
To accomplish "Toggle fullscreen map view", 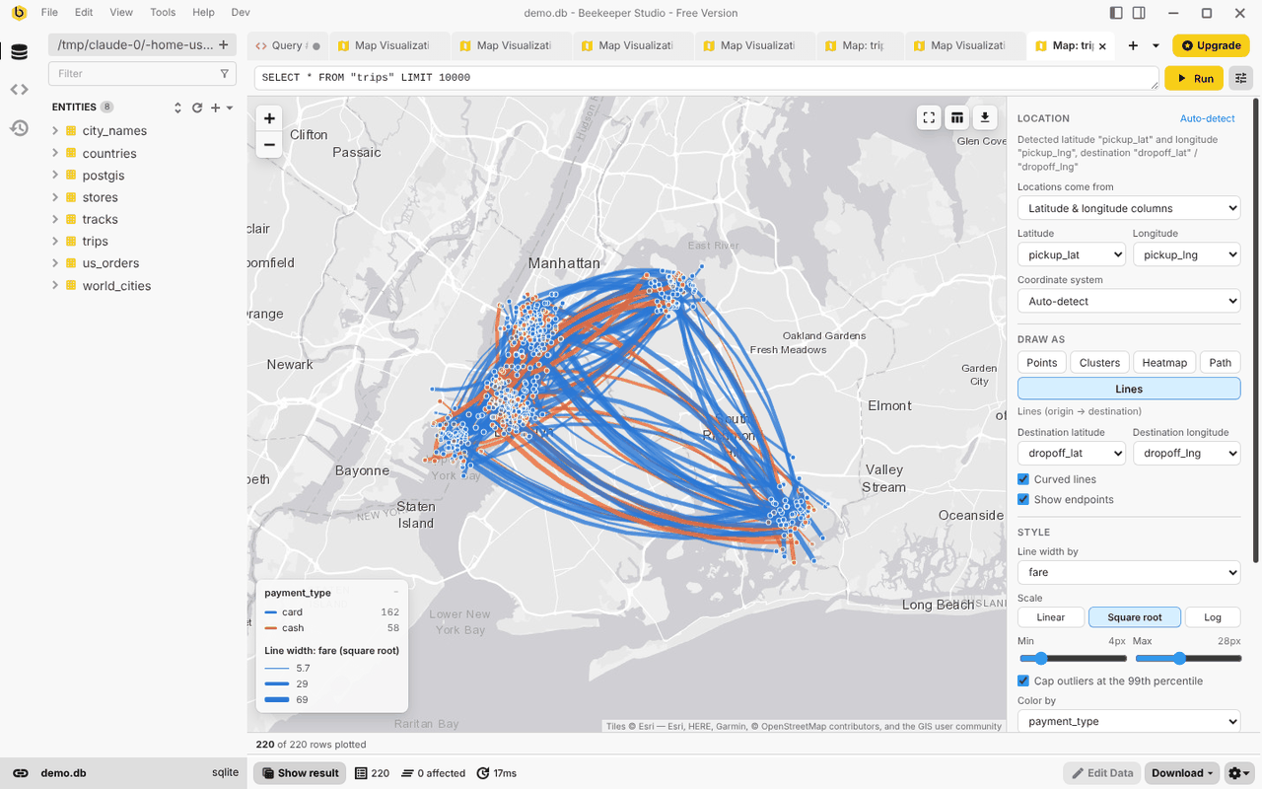I will tap(929, 118).
